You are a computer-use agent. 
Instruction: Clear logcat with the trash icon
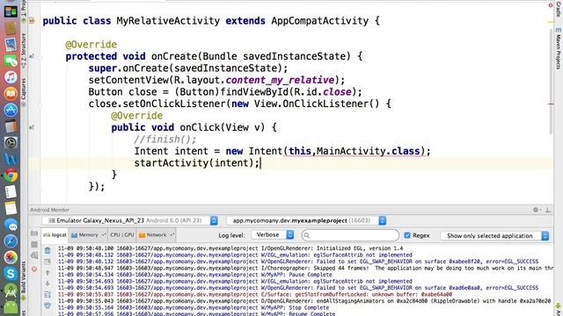pos(48,250)
